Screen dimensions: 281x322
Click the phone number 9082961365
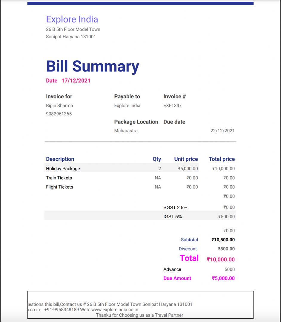59,114
